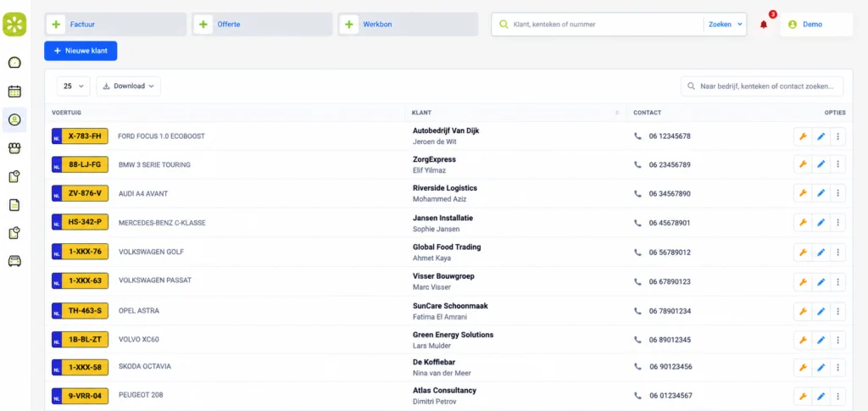This screenshot has width=868, height=411.
Task: Click license plate ZV-876-V
Action: pos(80,193)
